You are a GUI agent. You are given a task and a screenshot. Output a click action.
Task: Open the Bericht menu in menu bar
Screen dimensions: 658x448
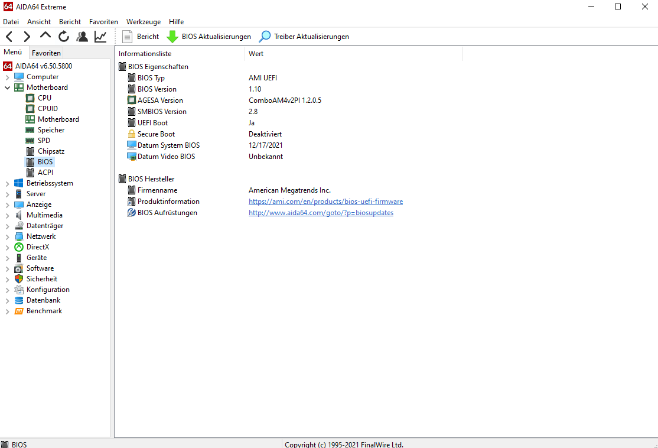click(70, 21)
